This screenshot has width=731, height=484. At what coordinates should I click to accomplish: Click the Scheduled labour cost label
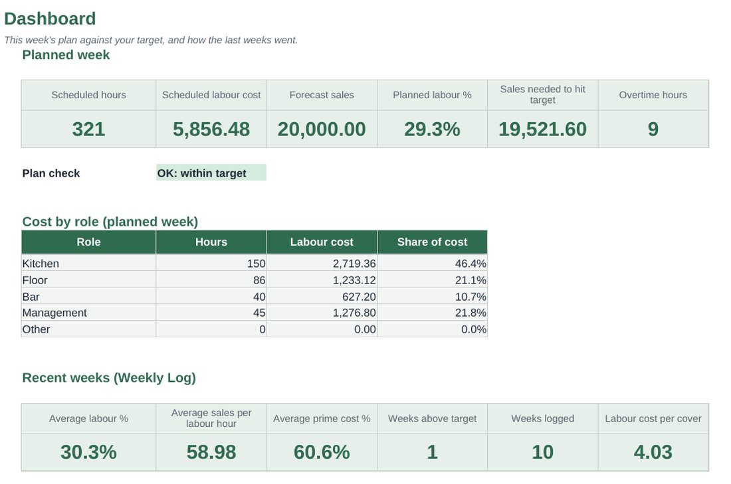pyautogui.click(x=211, y=95)
